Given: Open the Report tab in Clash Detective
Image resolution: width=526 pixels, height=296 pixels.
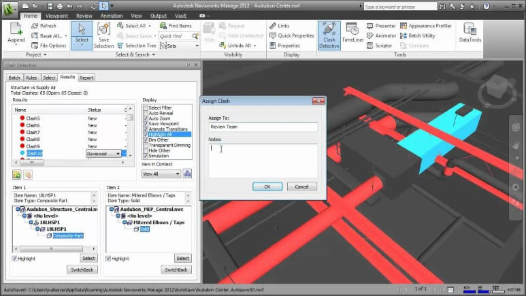Looking at the screenshot, I should tap(86, 78).
